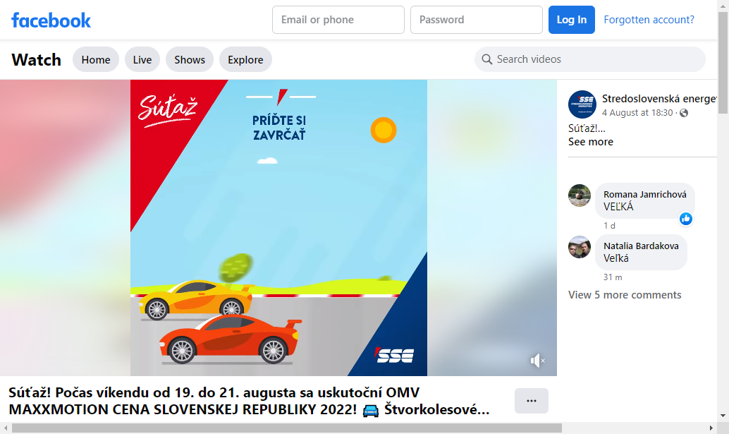Click the horizontal scrollbar thumb
729x434 pixels.
[287, 428]
